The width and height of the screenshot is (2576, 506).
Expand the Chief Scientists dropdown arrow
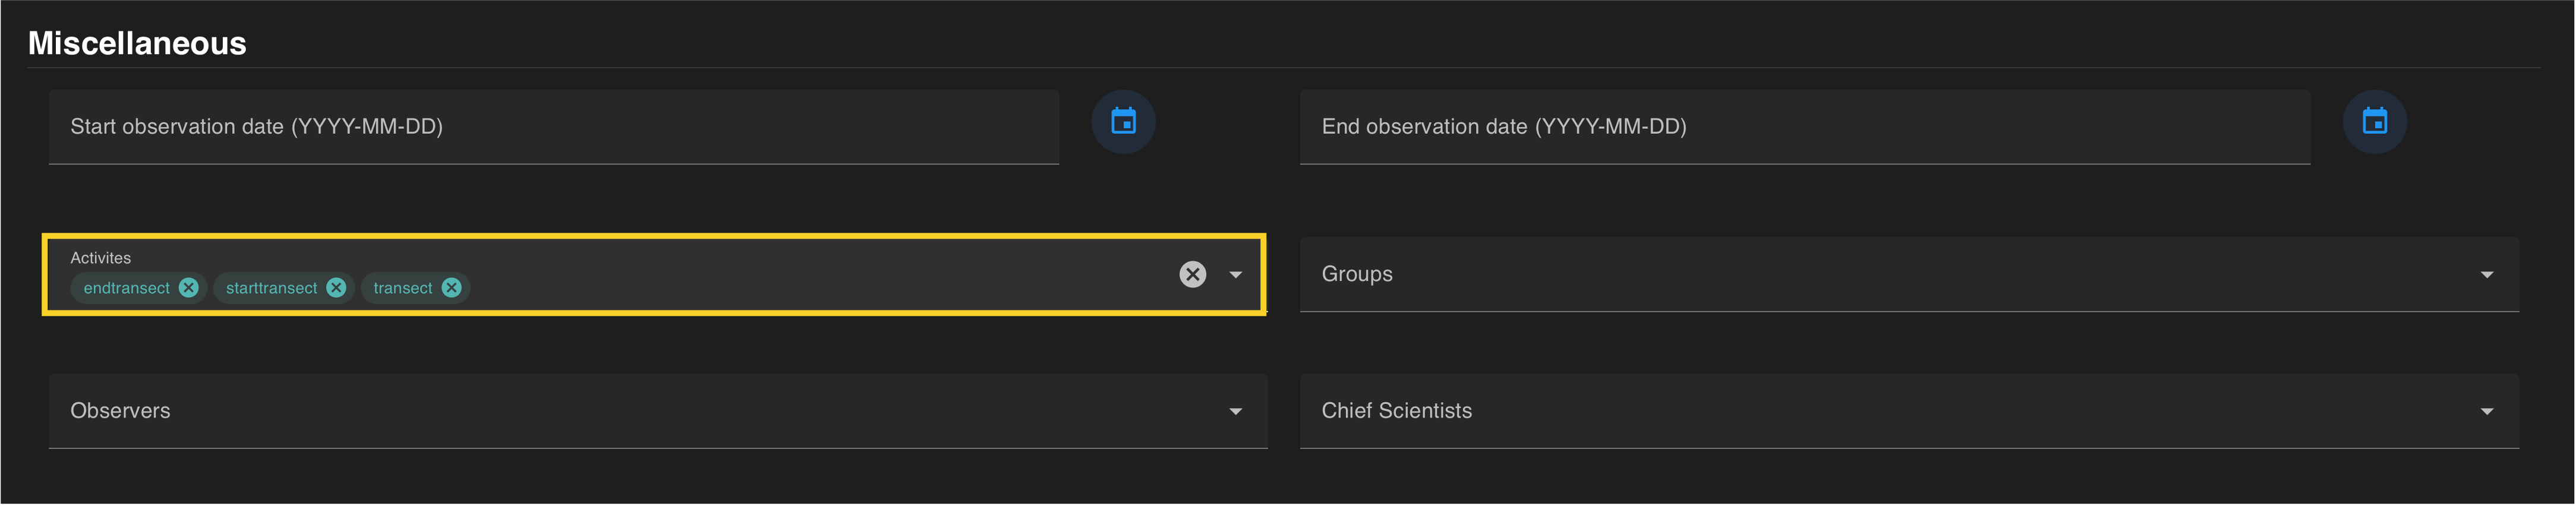coord(2486,411)
